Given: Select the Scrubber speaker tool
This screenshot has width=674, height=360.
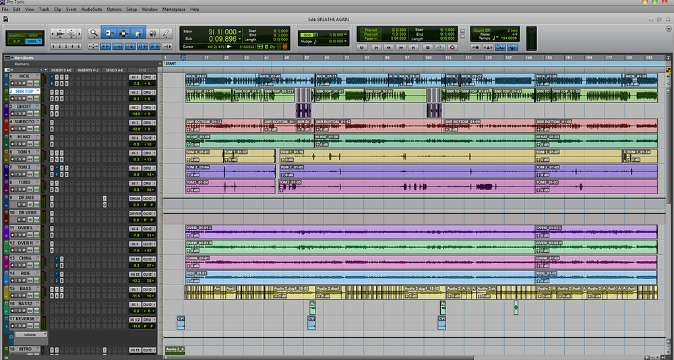Looking at the screenshot, I should 152,33.
